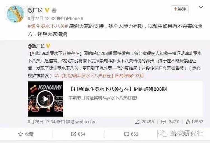Repost via the 864 share tab
210x143 pixels.
point(78,134)
